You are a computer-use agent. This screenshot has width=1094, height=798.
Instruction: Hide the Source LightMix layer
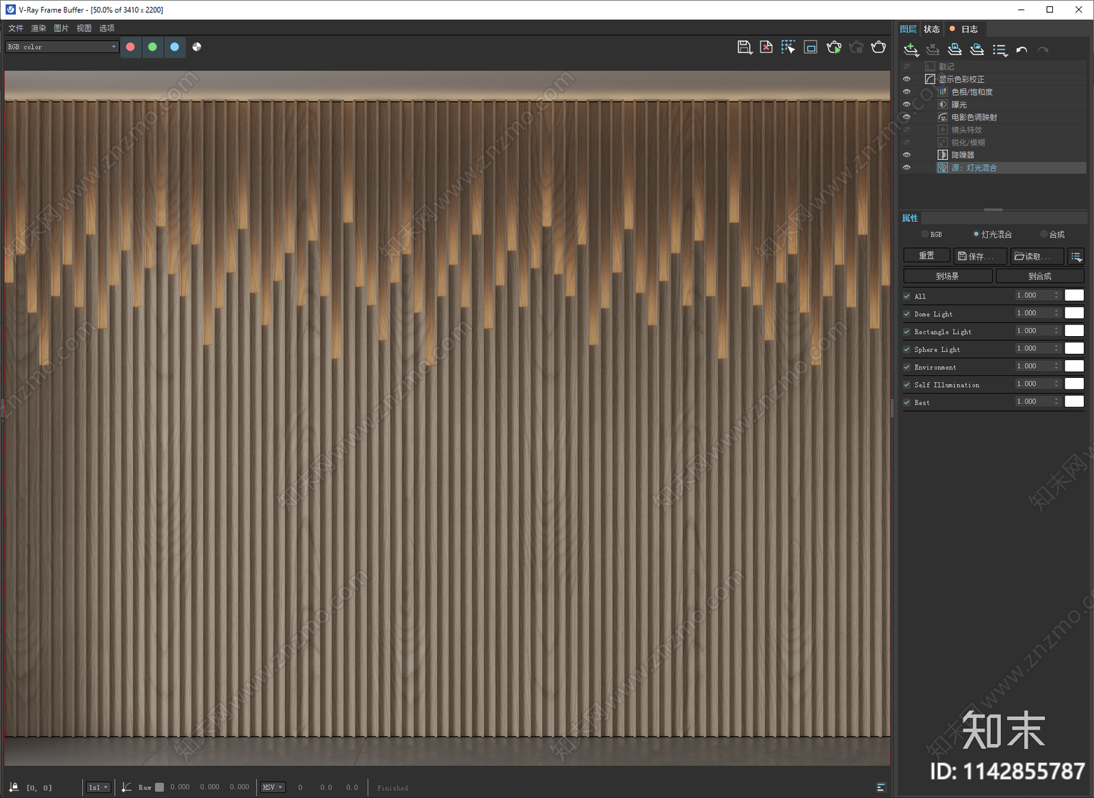[x=907, y=167]
